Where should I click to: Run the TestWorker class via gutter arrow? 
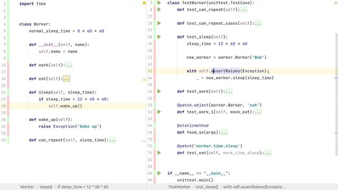159,3
